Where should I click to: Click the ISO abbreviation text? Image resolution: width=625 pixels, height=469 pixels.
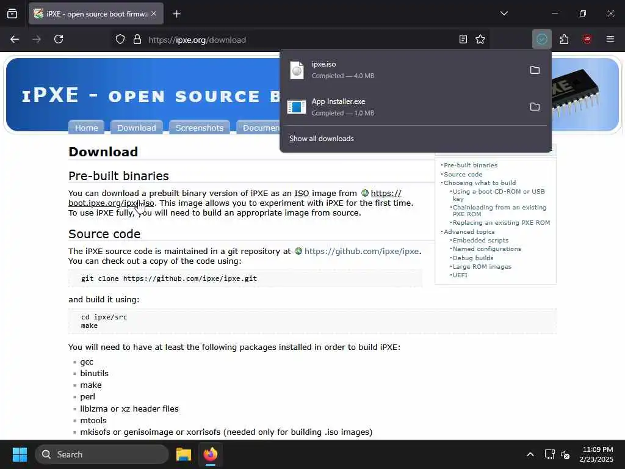[x=302, y=194]
